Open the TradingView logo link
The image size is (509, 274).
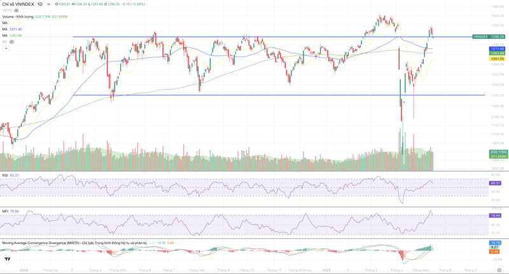7,259
